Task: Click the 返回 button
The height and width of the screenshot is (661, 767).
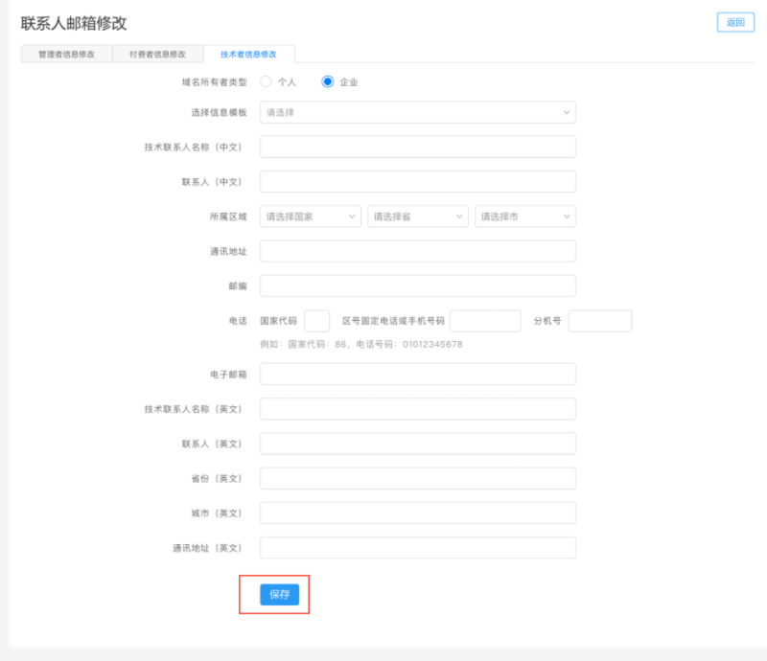Action: click(x=735, y=23)
